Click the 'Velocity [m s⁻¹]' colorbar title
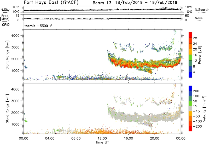The width and height of the screenshot is (209, 144). [204, 109]
